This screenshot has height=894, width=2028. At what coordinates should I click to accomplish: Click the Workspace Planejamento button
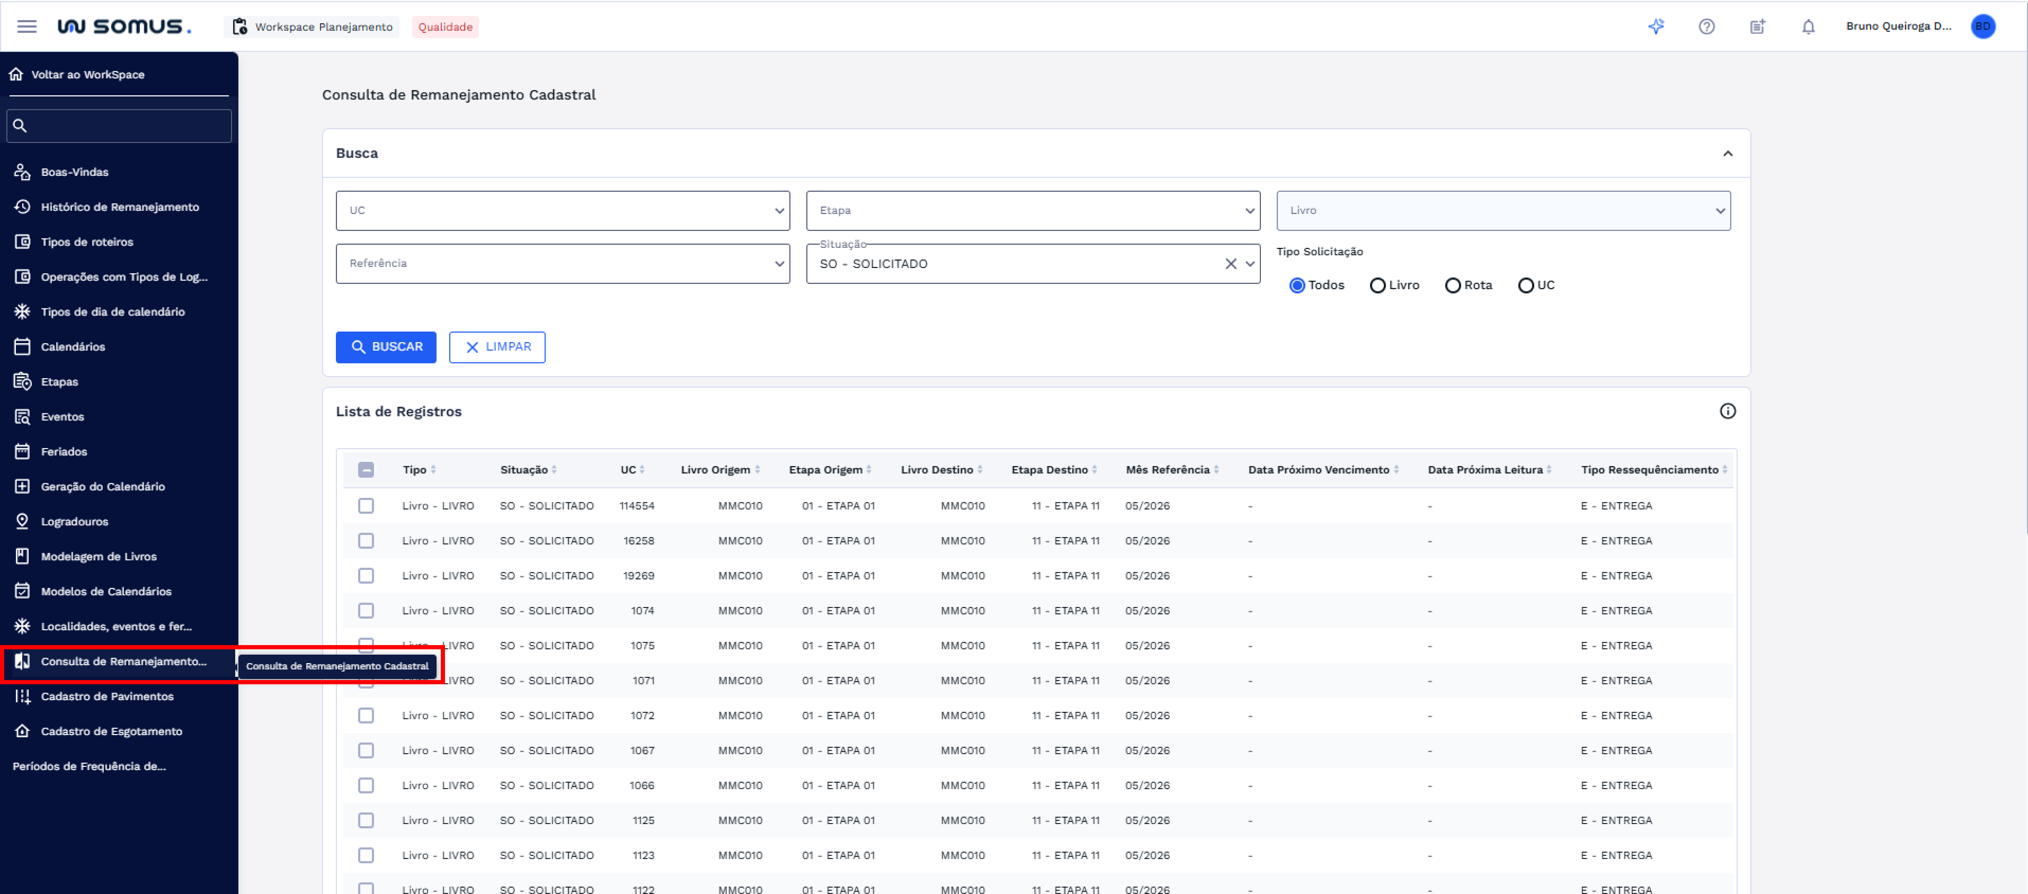tap(312, 27)
